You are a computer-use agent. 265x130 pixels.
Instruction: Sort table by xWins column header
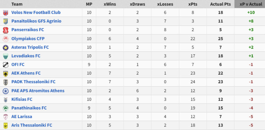(110, 4)
